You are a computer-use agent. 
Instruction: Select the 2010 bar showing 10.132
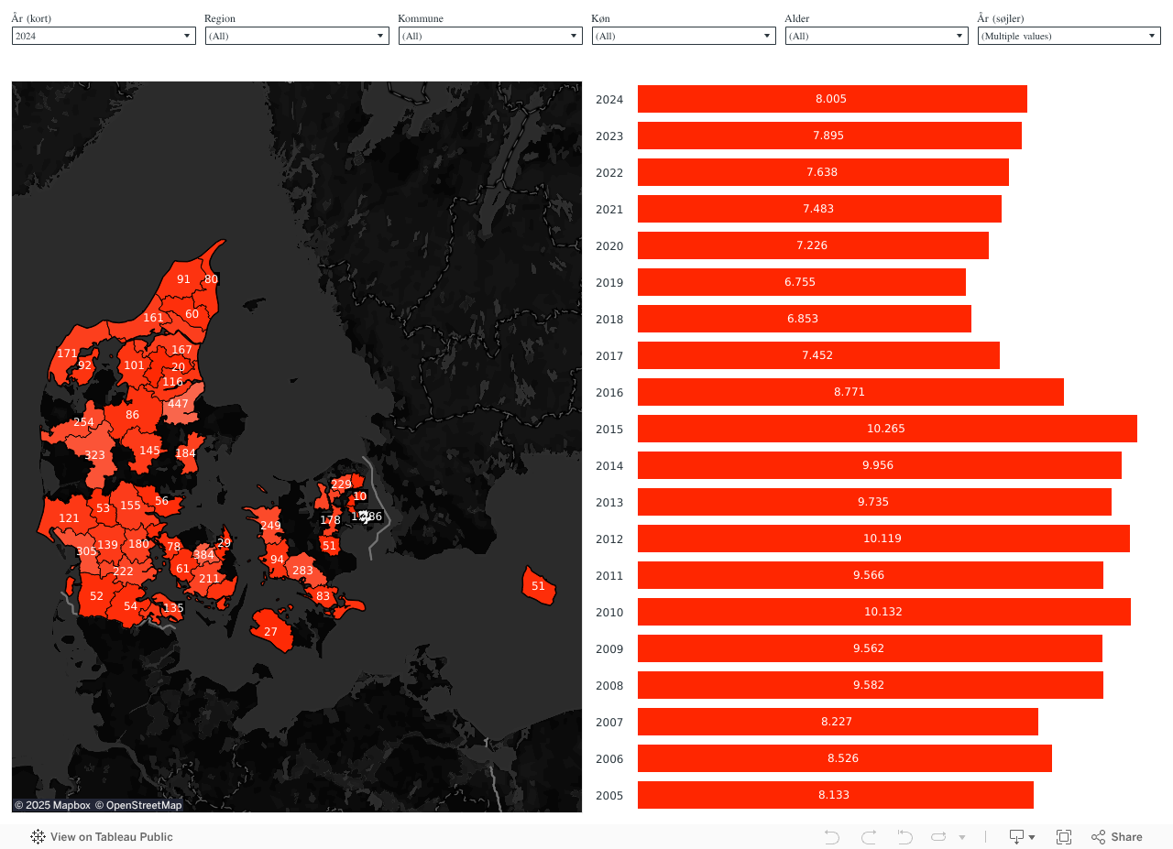pos(884,612)
